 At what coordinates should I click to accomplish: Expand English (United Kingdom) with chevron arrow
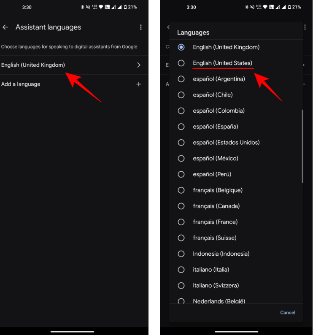pyautogui.click(x=139, y=65)
